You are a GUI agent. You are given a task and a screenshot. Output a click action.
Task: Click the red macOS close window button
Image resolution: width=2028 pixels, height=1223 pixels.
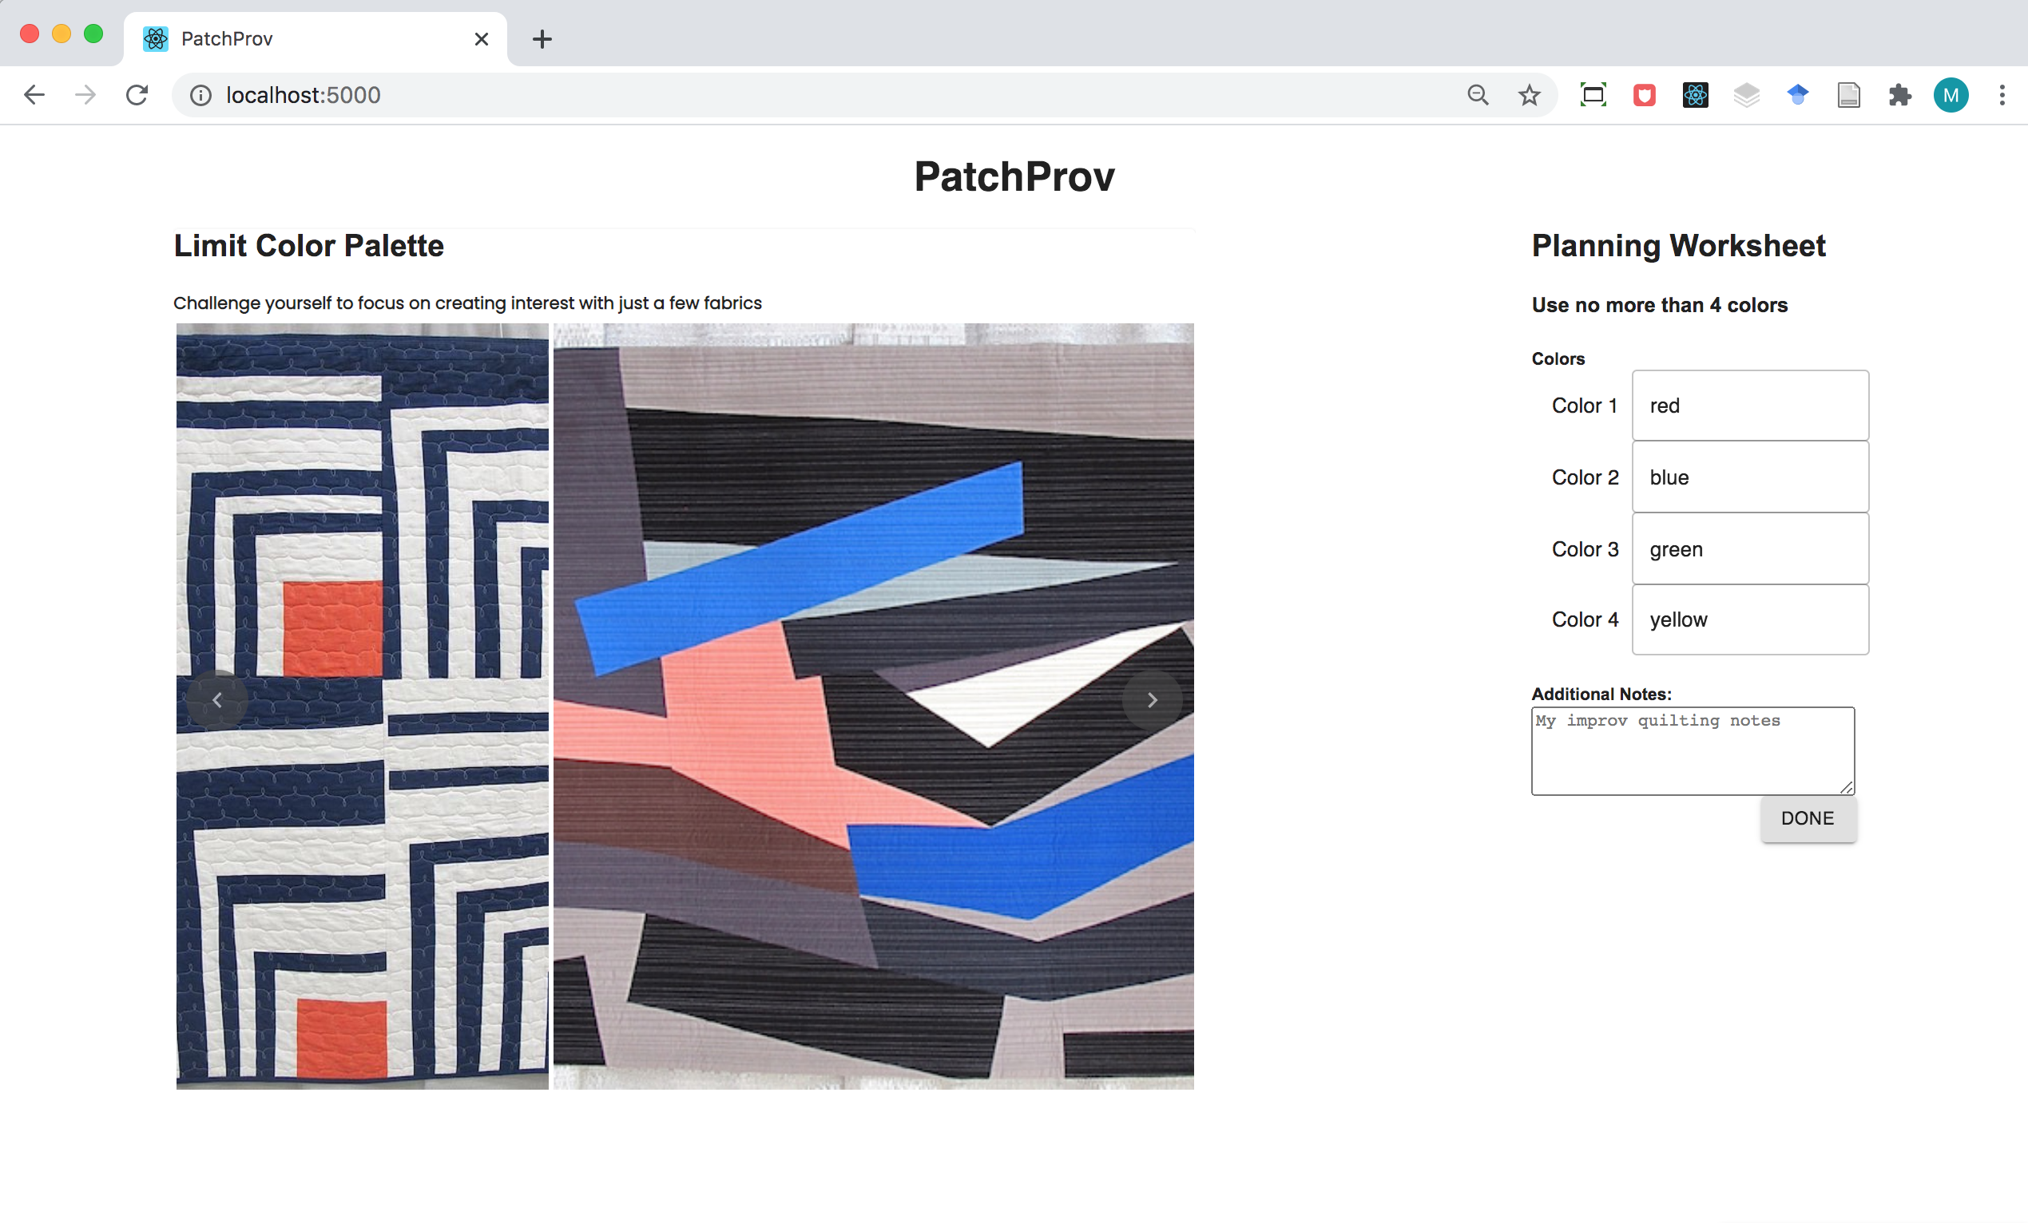coord(30,34)
